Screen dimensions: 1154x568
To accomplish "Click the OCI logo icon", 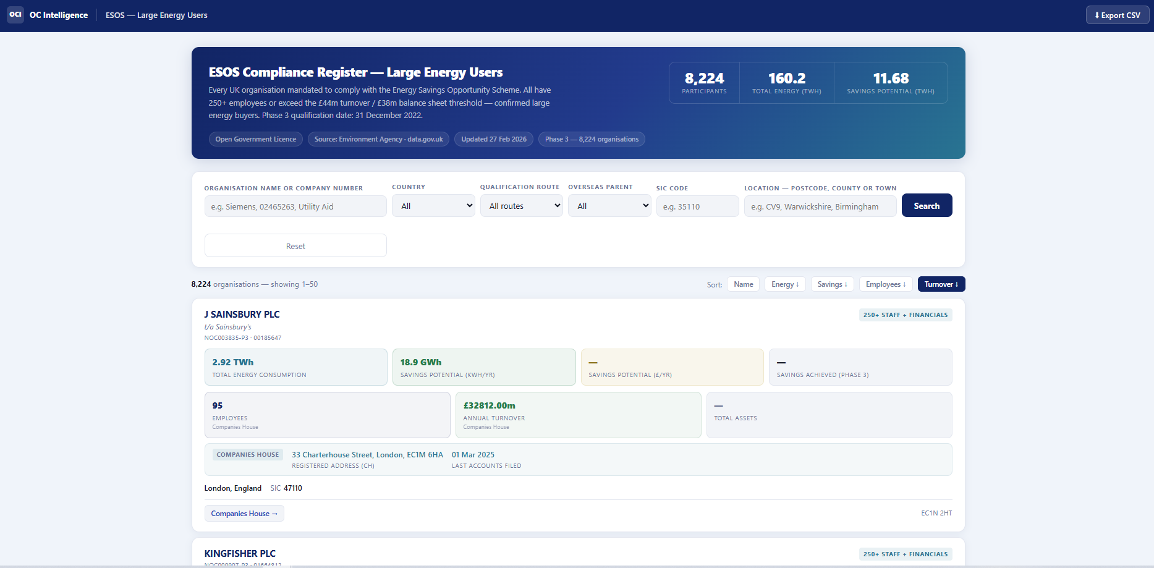I will (15, 15).
